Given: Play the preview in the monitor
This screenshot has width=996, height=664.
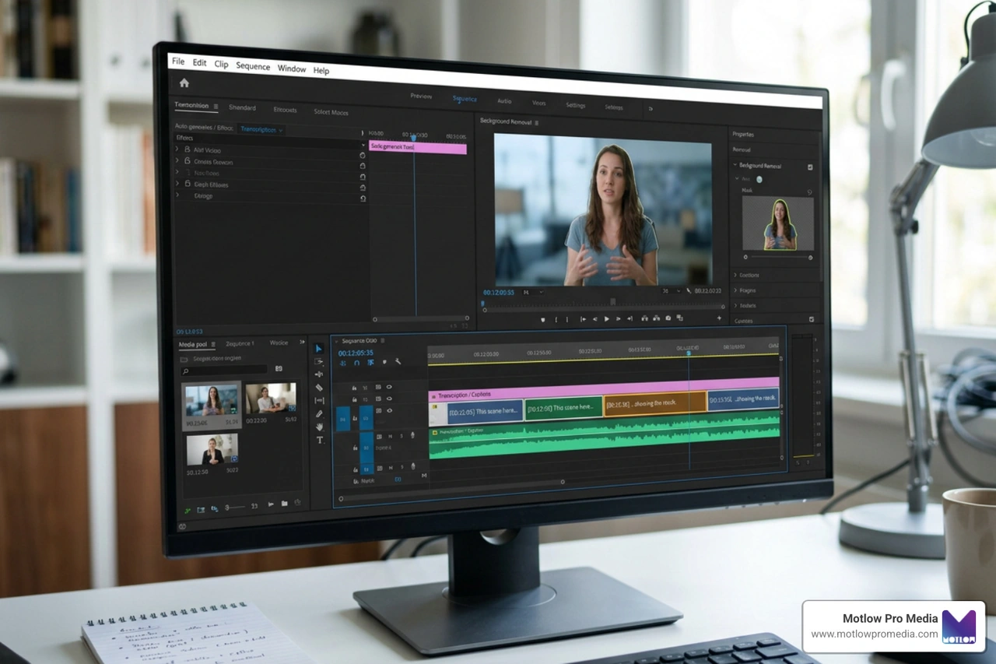Looking at the screenshot, I should (607, 319).
